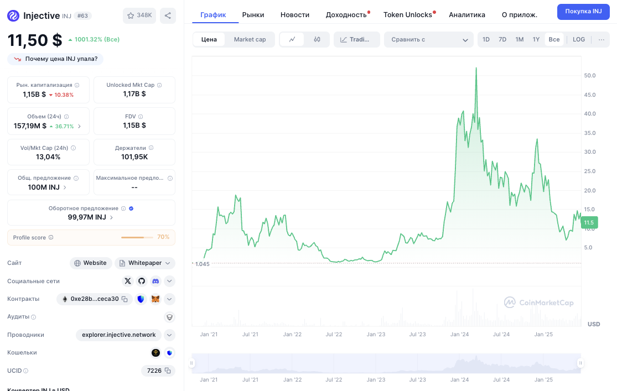Set chart range to 1D
This screenshot has width=617, height=391.
coord(486,39)
